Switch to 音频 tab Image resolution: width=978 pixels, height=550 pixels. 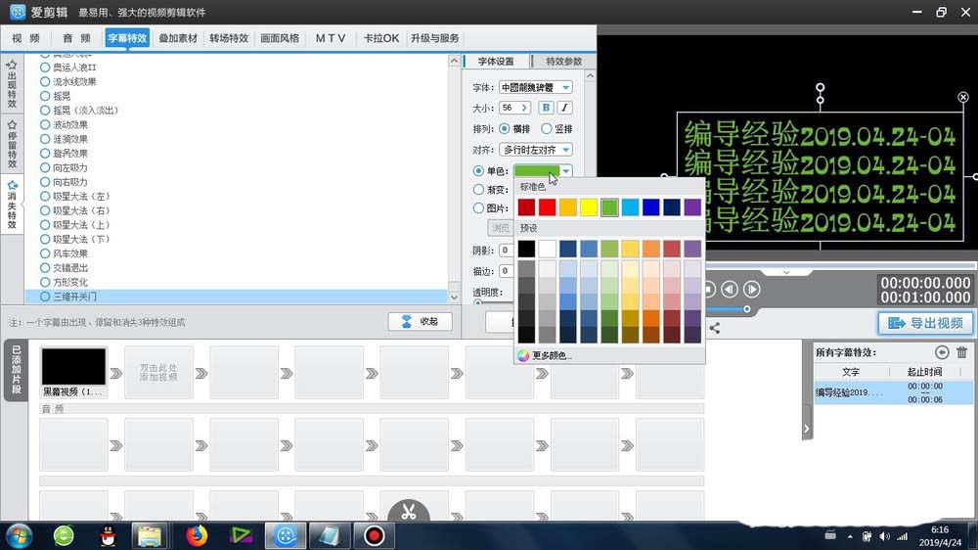pyautogui.click(x=76, y=38)
